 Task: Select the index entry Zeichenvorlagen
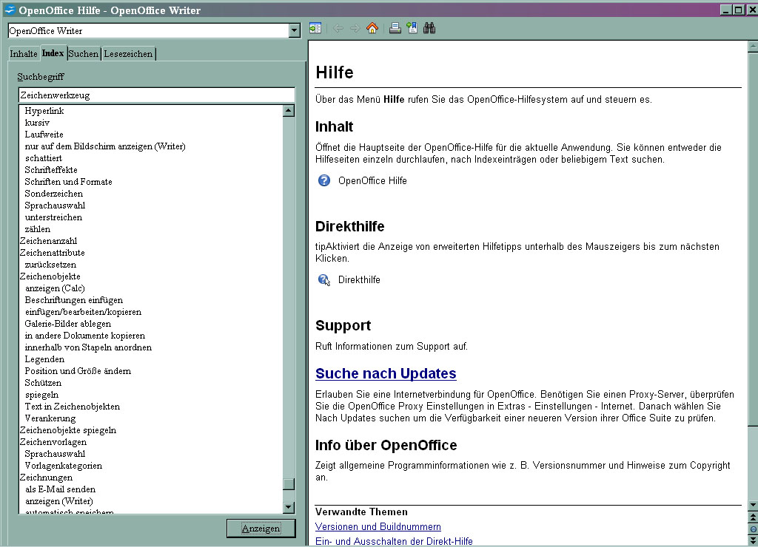click(x=53, y=442)
